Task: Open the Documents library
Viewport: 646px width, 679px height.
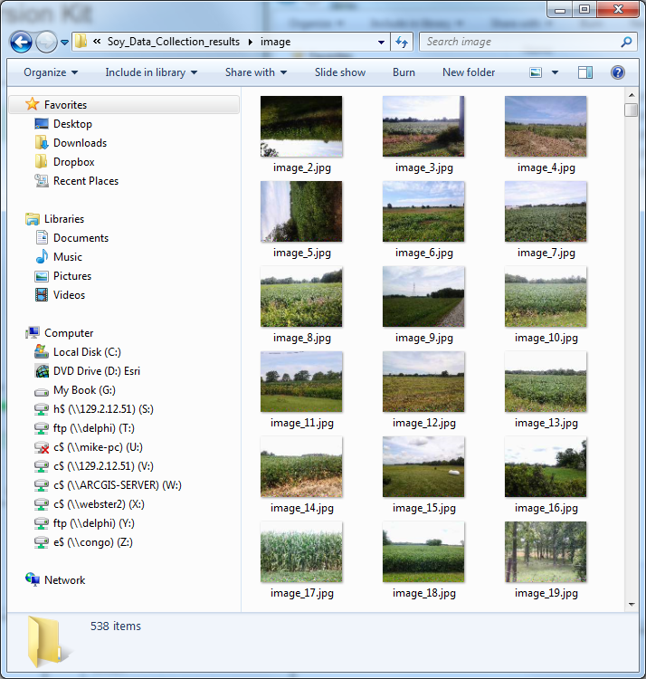Action: pos(81,238)
